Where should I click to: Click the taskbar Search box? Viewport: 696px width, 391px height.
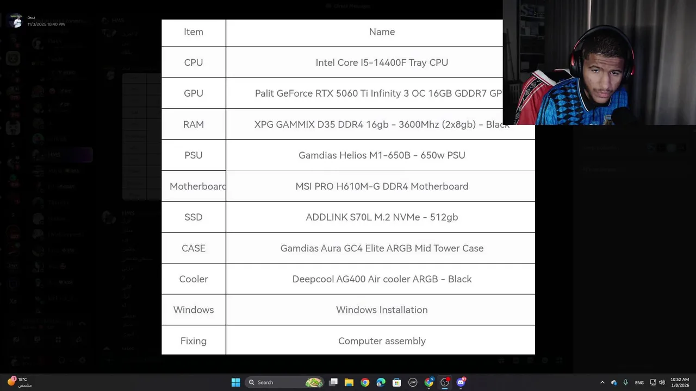tap(285, 382)
